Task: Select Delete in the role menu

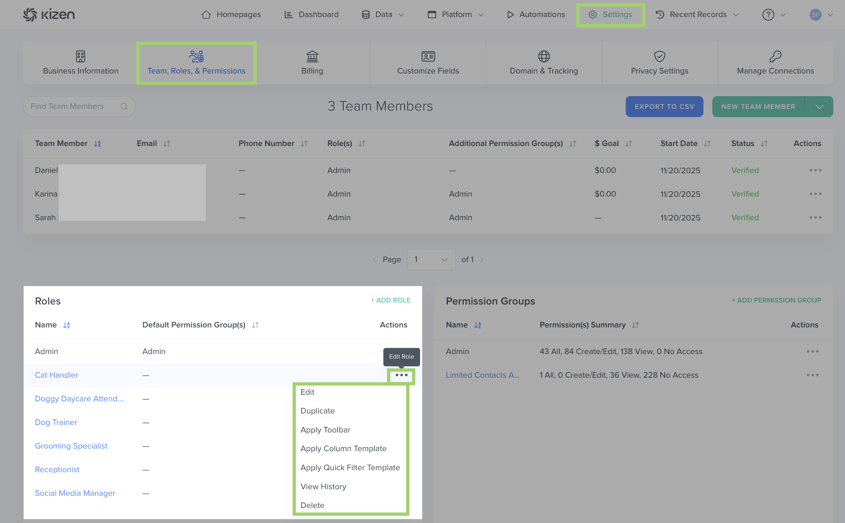Action: 312,505
